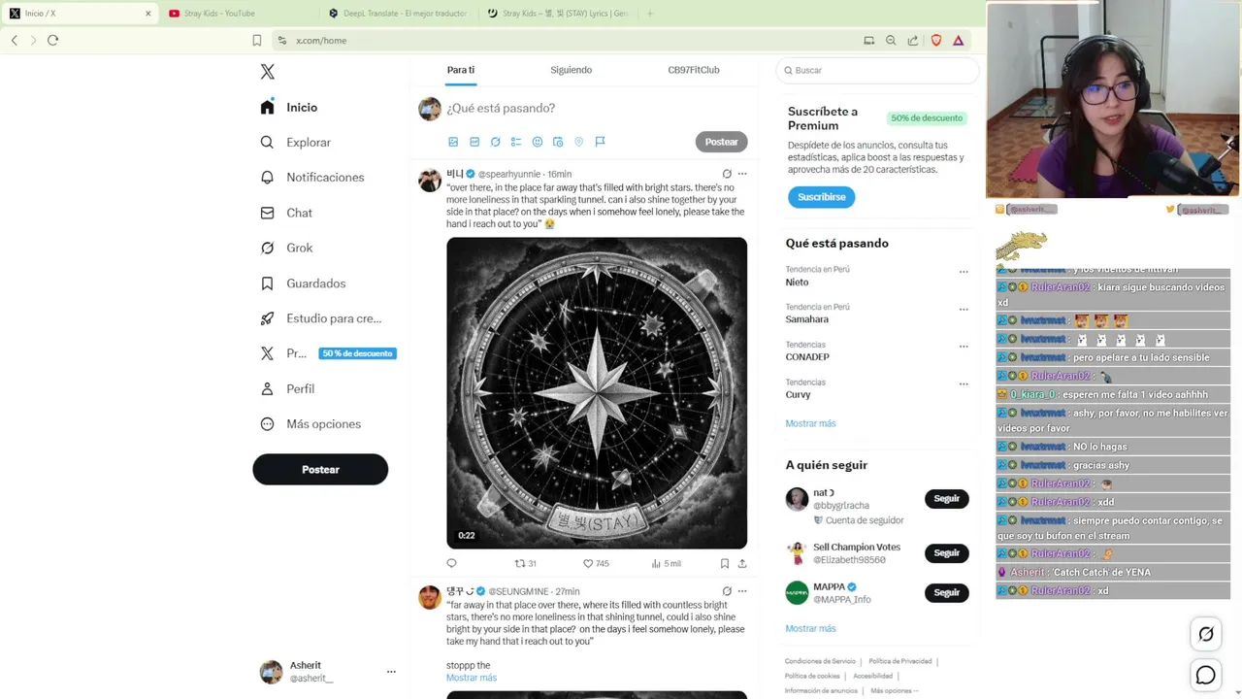
Task: Focus the Buscar search field
Action: coord(878,70)
